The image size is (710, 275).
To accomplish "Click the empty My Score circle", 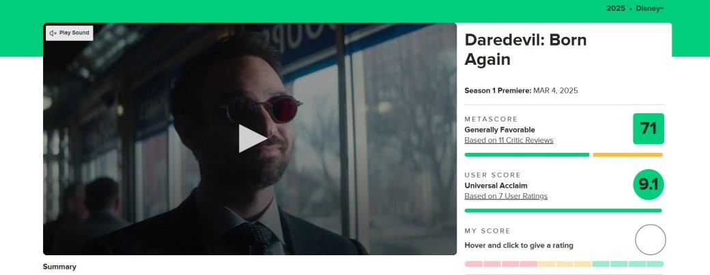I will 650,240.
